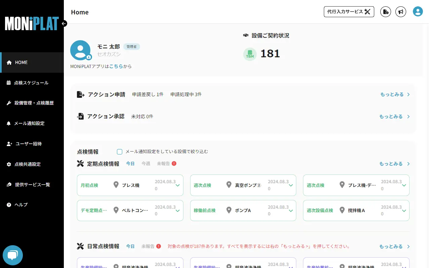430x268 pixels.
Task: Expand the 月初点検 プレス機 card chevron
Action: click(x=178, y=185)
